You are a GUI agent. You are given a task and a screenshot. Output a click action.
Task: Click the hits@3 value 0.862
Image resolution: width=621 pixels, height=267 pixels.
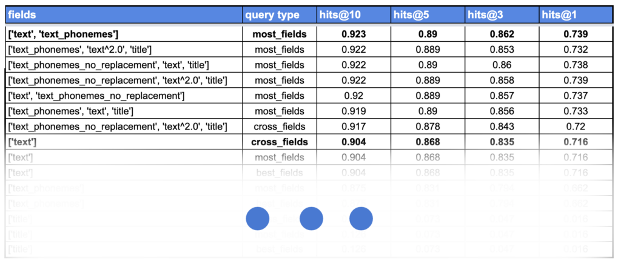[502, 35]
